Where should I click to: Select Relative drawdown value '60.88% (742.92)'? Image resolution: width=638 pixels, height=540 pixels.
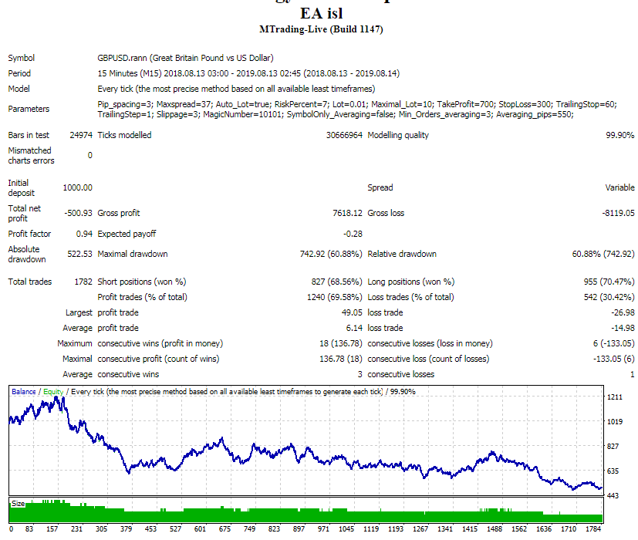pyautogui.click(x=603, y=254)
